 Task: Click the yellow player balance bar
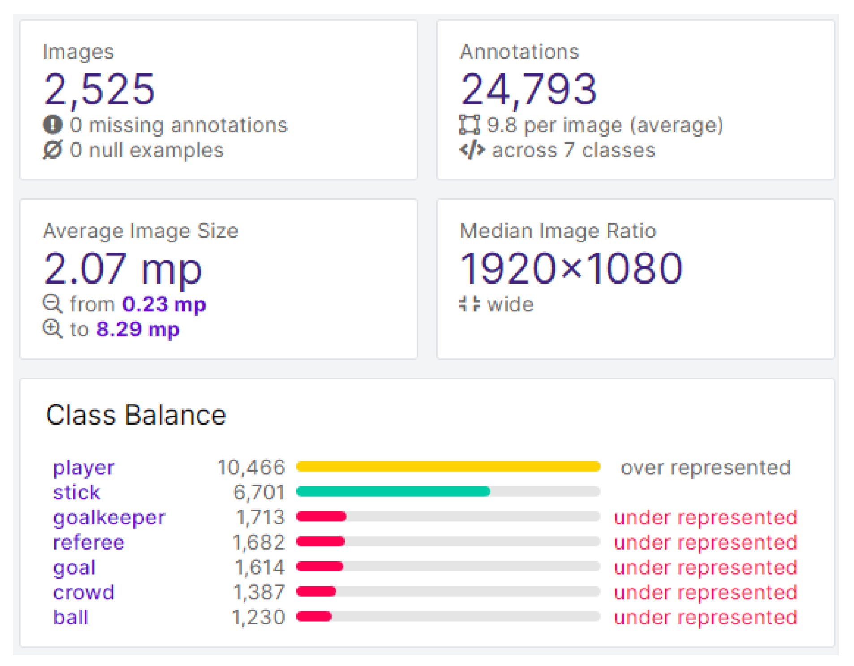click(x=448, y=467)
